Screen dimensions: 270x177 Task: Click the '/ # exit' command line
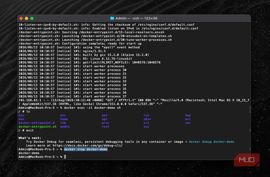[x=26, y=130]
